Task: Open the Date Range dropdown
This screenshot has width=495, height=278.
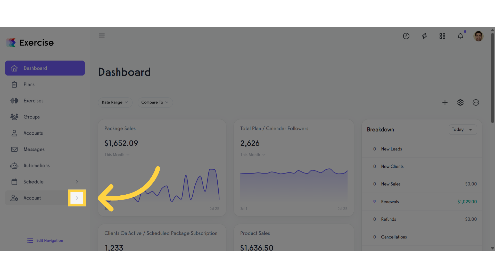Action: click(115, 102)
